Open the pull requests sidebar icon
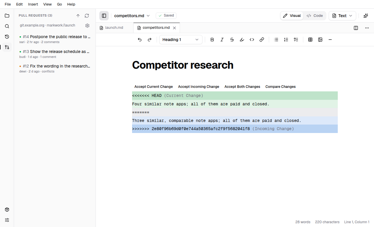The width and height of the screenshot is (374, 227). click(7, 47)
